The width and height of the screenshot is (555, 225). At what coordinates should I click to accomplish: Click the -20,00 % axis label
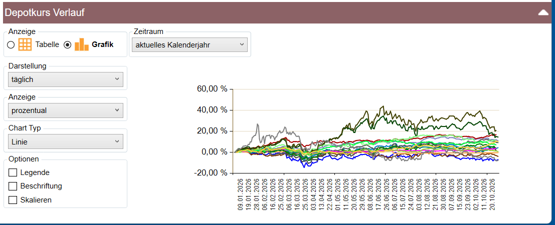click(x=210, y=173)
